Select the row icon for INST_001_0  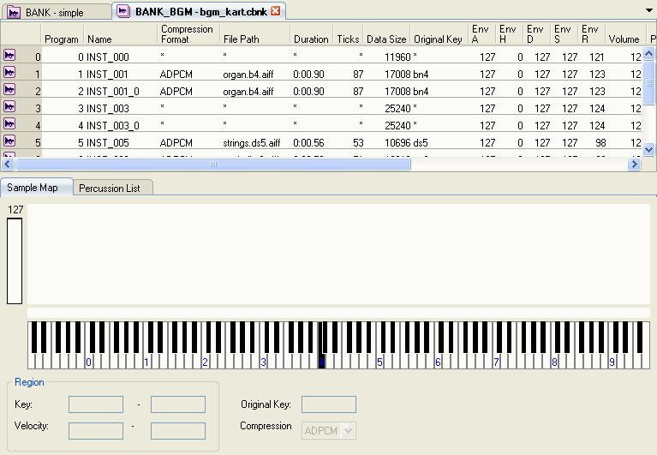(9, 91)
